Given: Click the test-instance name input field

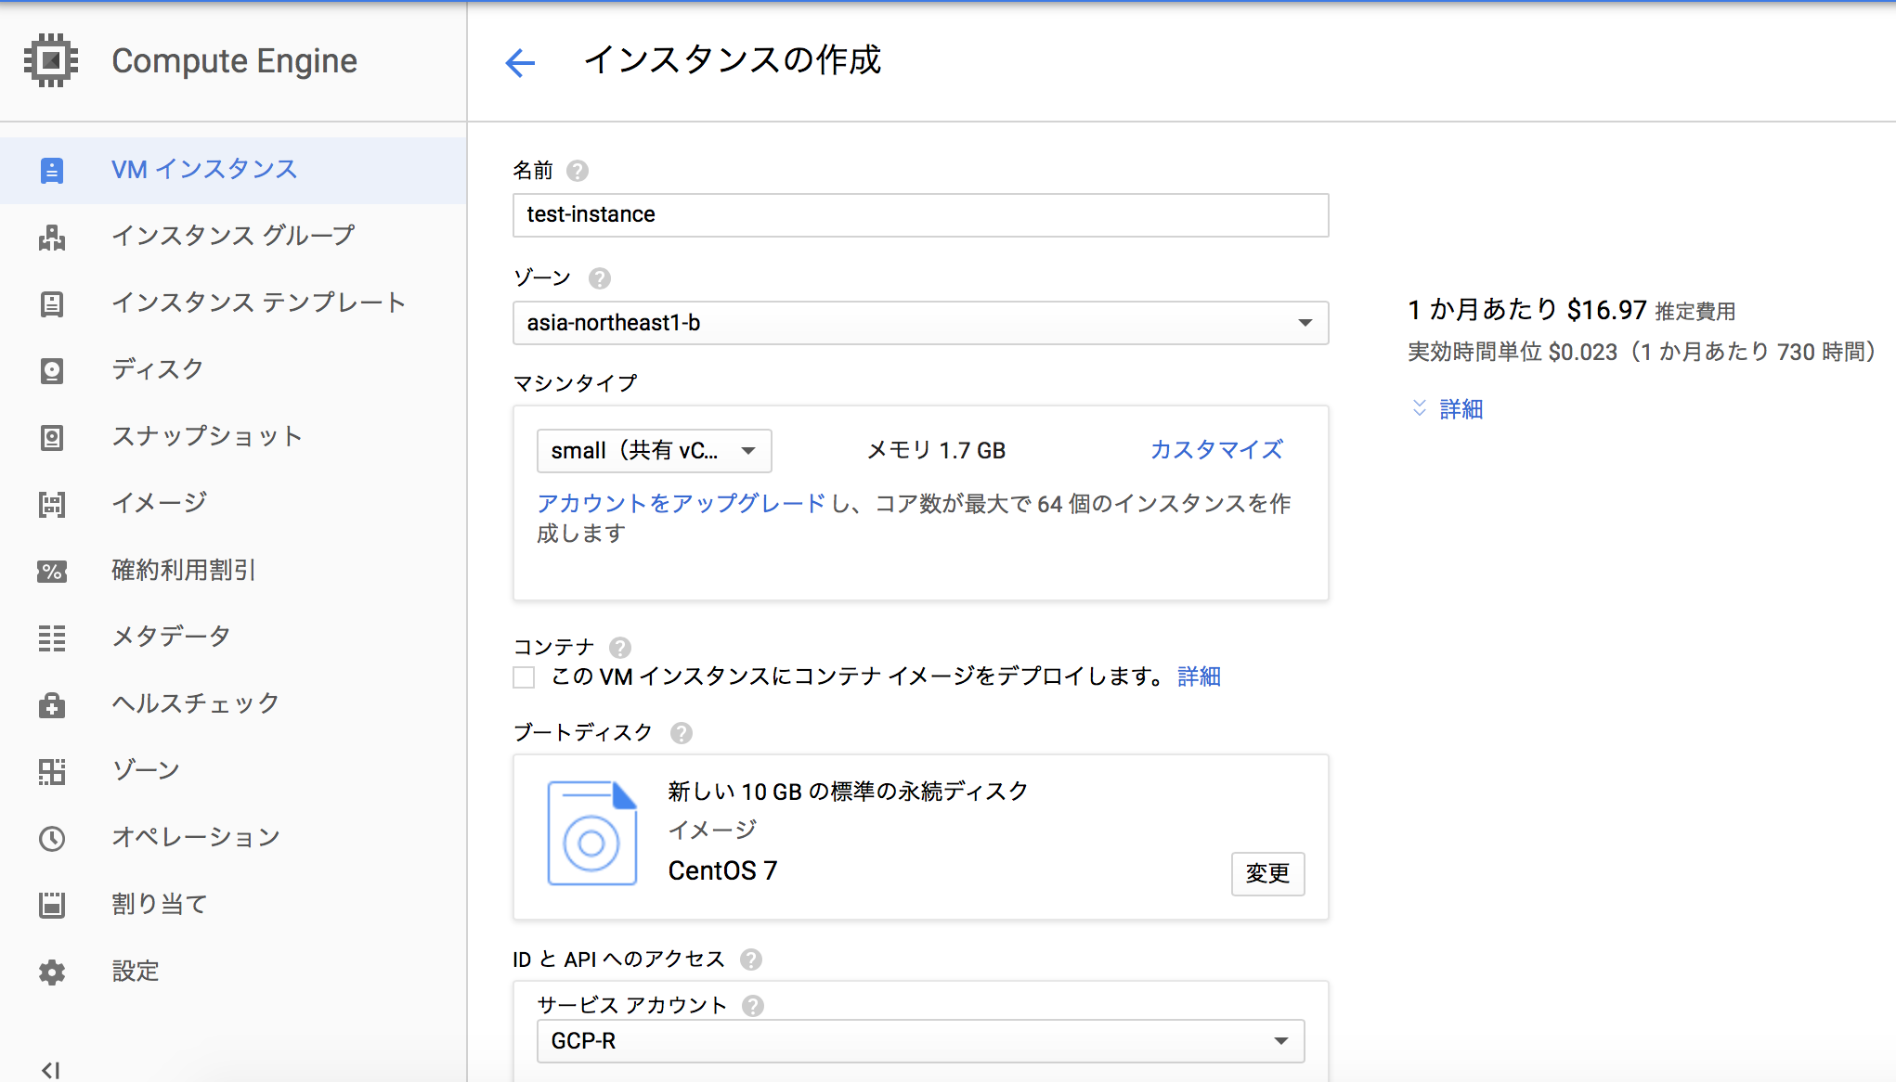Looking at the screenshot, I should coord(920,215).
